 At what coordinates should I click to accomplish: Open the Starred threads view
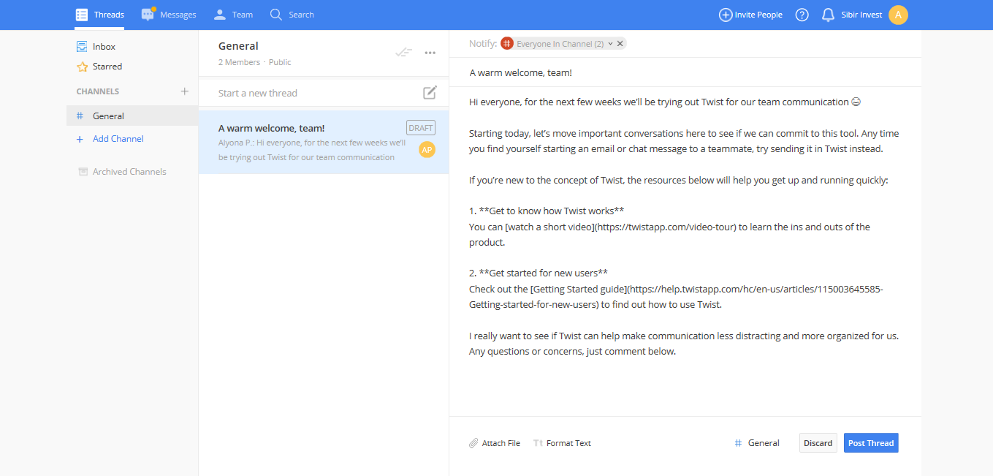[x=107, y=67]
